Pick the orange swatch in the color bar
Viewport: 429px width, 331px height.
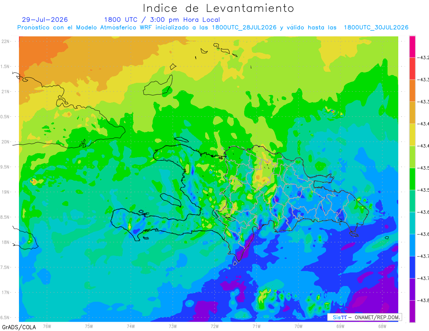[x=412, y=91]
